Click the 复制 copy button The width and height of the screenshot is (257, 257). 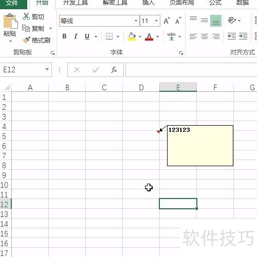coord(34,28)
